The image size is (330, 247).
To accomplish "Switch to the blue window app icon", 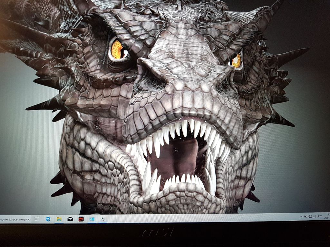I will [x=92, y=219].
